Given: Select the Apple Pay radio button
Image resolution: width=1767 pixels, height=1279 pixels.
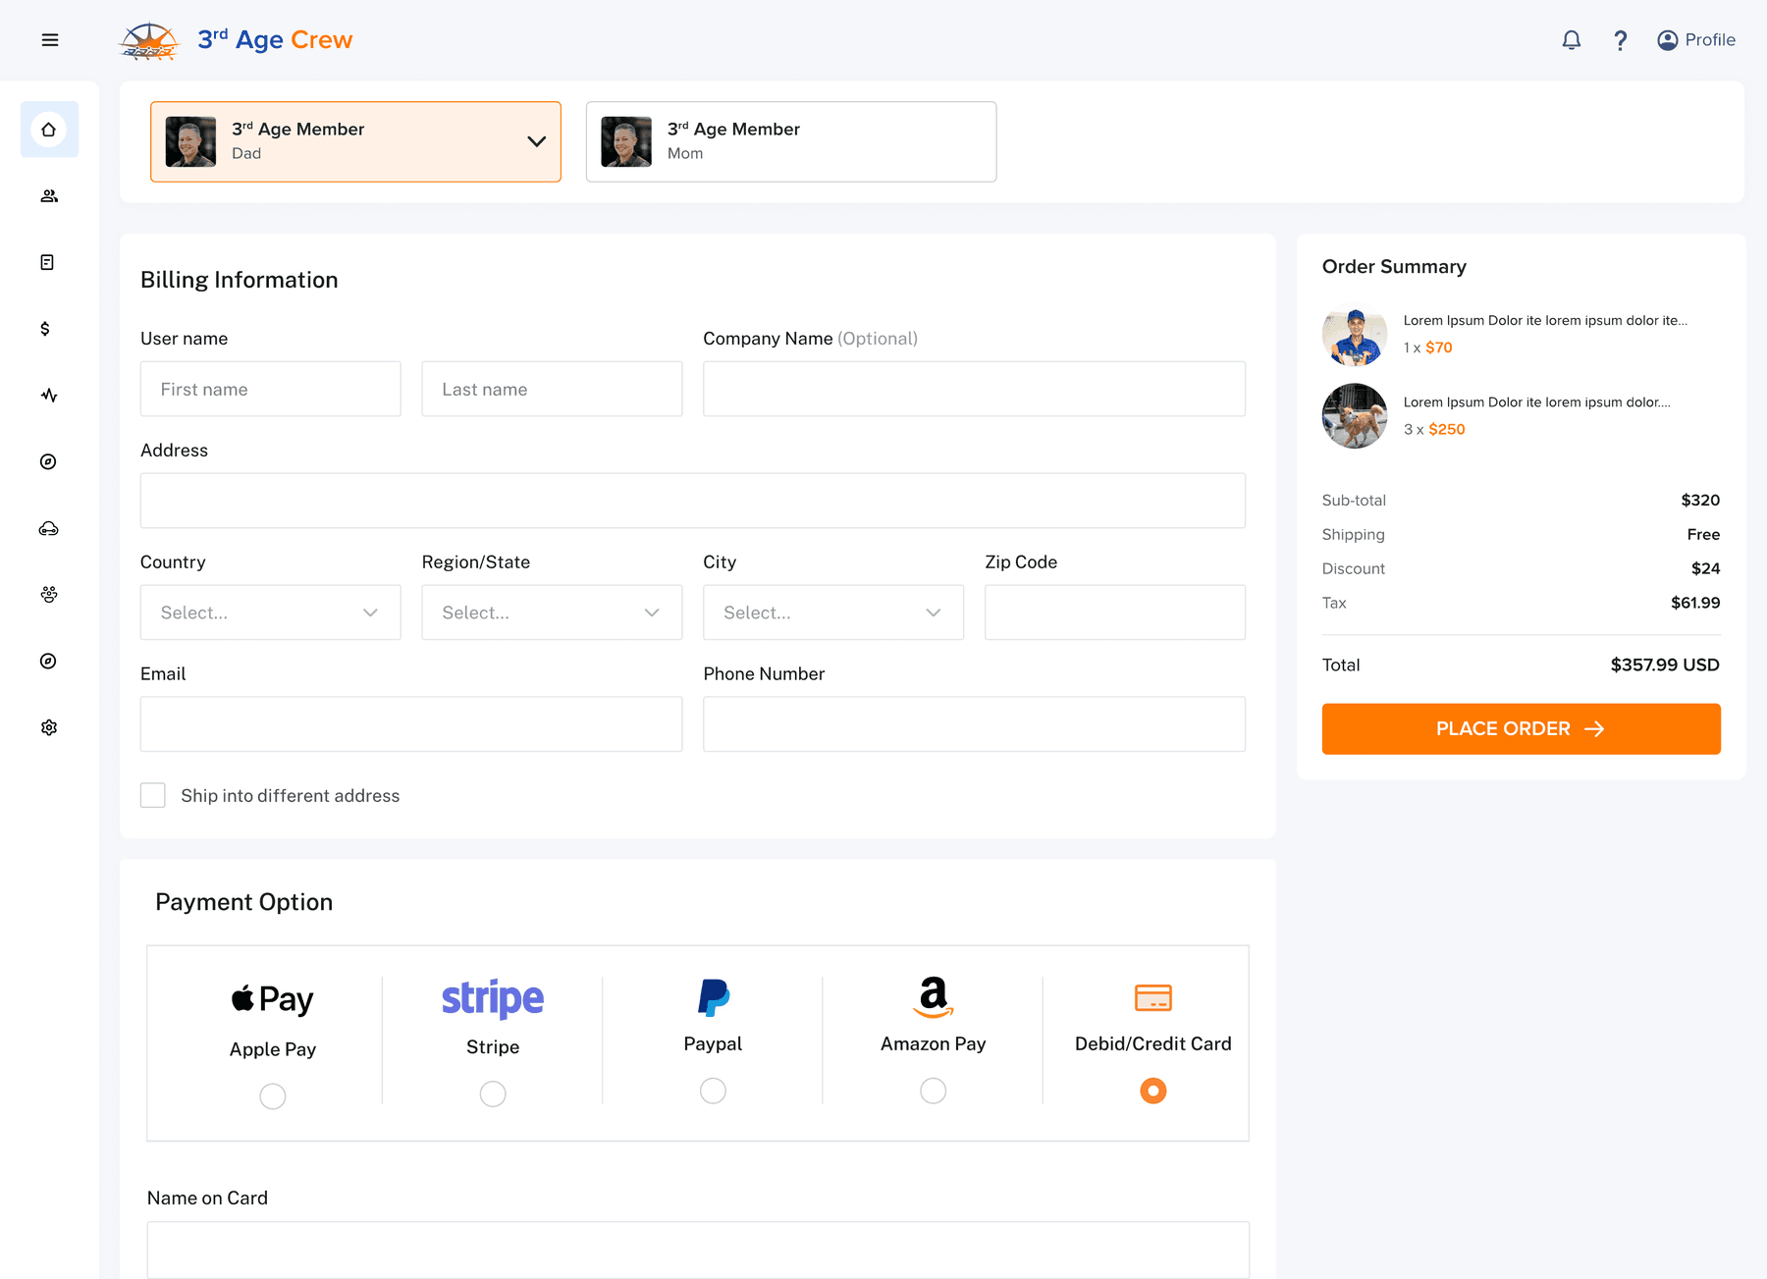Looking at the screenshot, I should tap(273, 1096).
